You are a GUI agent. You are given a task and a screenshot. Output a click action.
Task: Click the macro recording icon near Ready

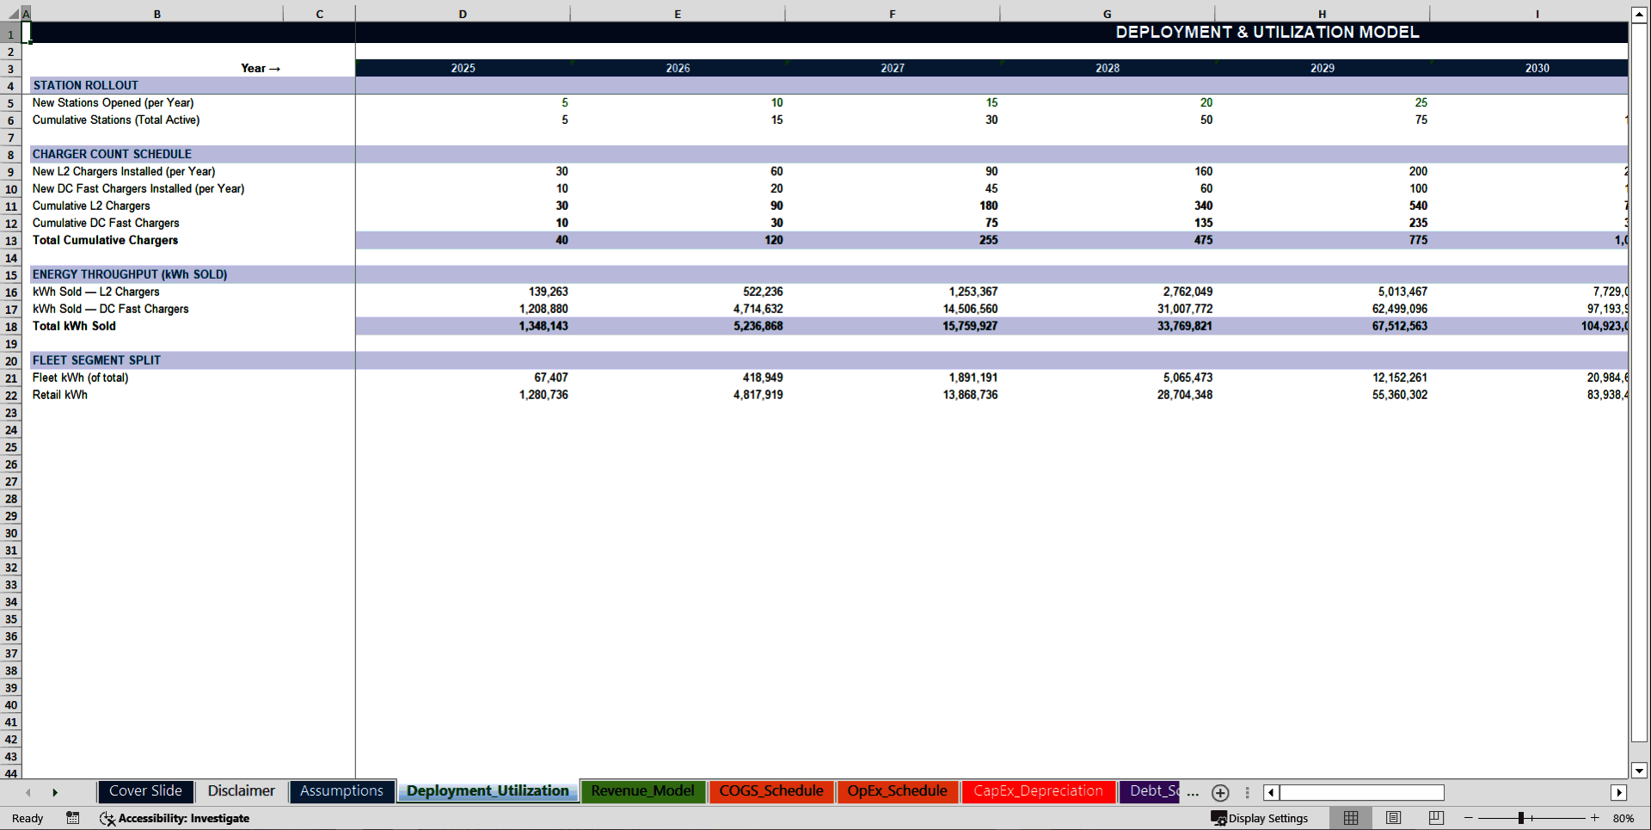tap(72, 818)
